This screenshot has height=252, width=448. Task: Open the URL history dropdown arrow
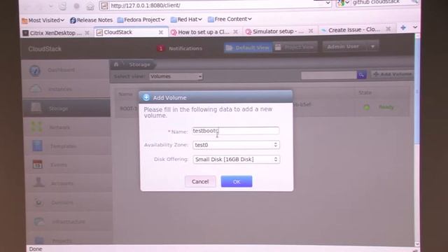click(328, 3)
